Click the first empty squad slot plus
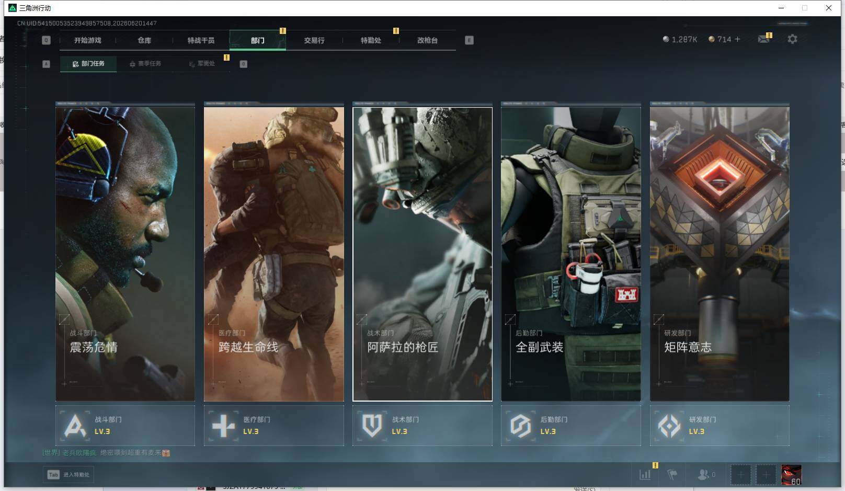Screen dimensions: 845x491 tap(740, 475)
